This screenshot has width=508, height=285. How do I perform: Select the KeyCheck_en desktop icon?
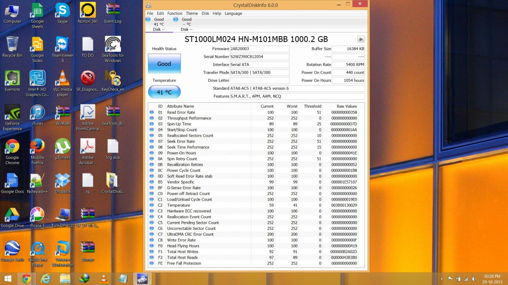pyautogui.click(x=113, y=81)
